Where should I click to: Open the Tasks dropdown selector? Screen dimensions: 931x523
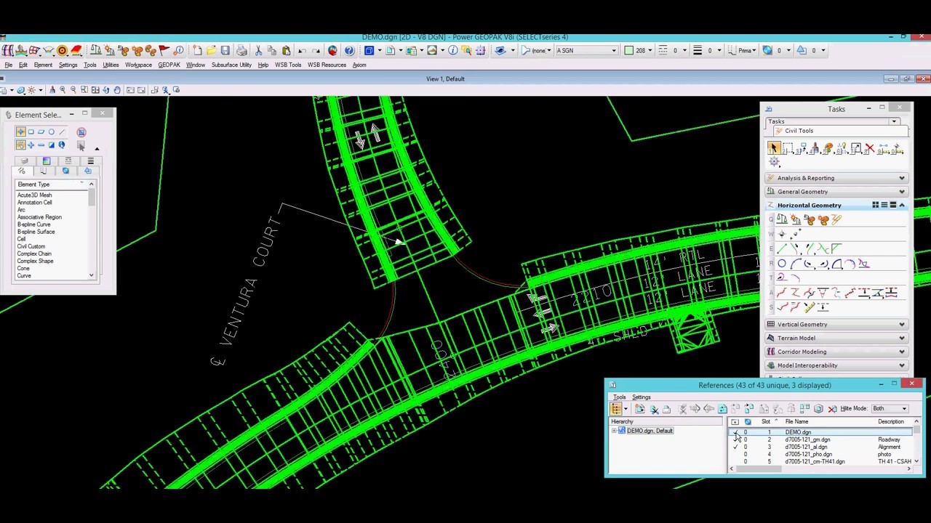894,122
